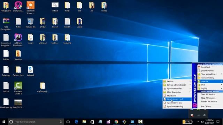
Task: Open phpMyAdmin from Wampserver menu
Action: 210,70
